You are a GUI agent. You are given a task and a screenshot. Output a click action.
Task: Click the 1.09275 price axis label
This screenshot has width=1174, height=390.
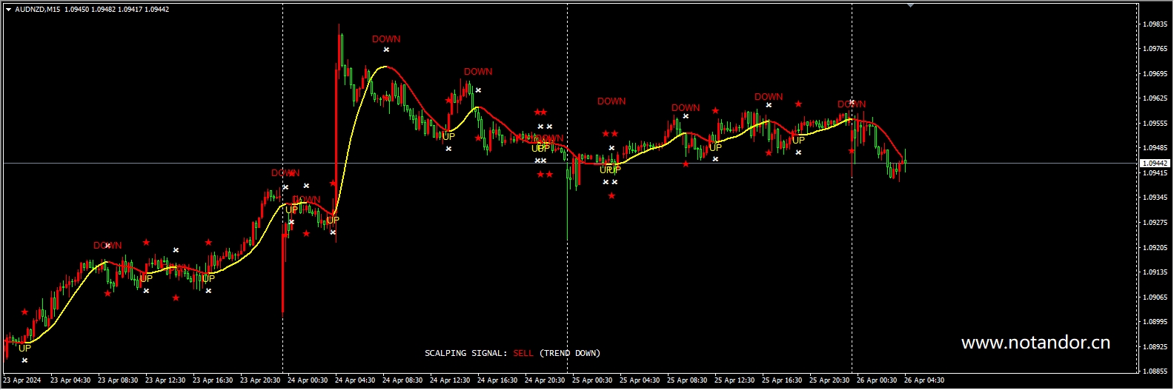1155,222
